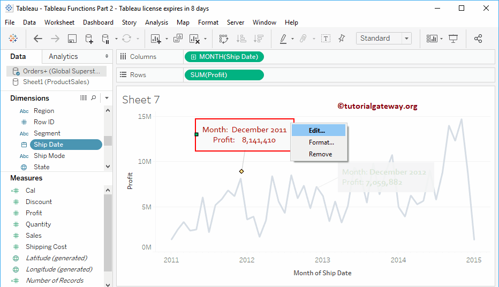Select the Ship Mode dimension
This screenshot has width=499, height=287.
tap(49, 156)
